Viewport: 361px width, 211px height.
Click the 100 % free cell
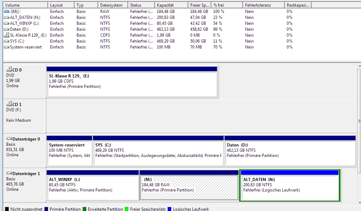[x=219, y=12]
